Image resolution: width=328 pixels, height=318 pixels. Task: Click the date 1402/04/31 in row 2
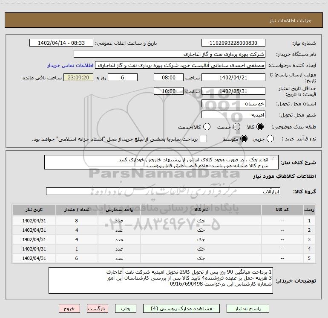pos(34,230)
